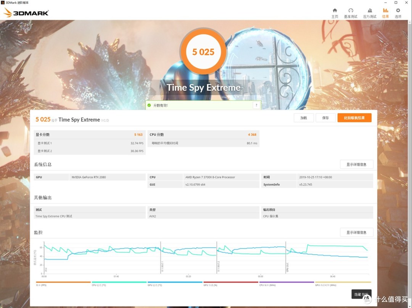Click the green check icon on the valid score banner

[149, 105]
